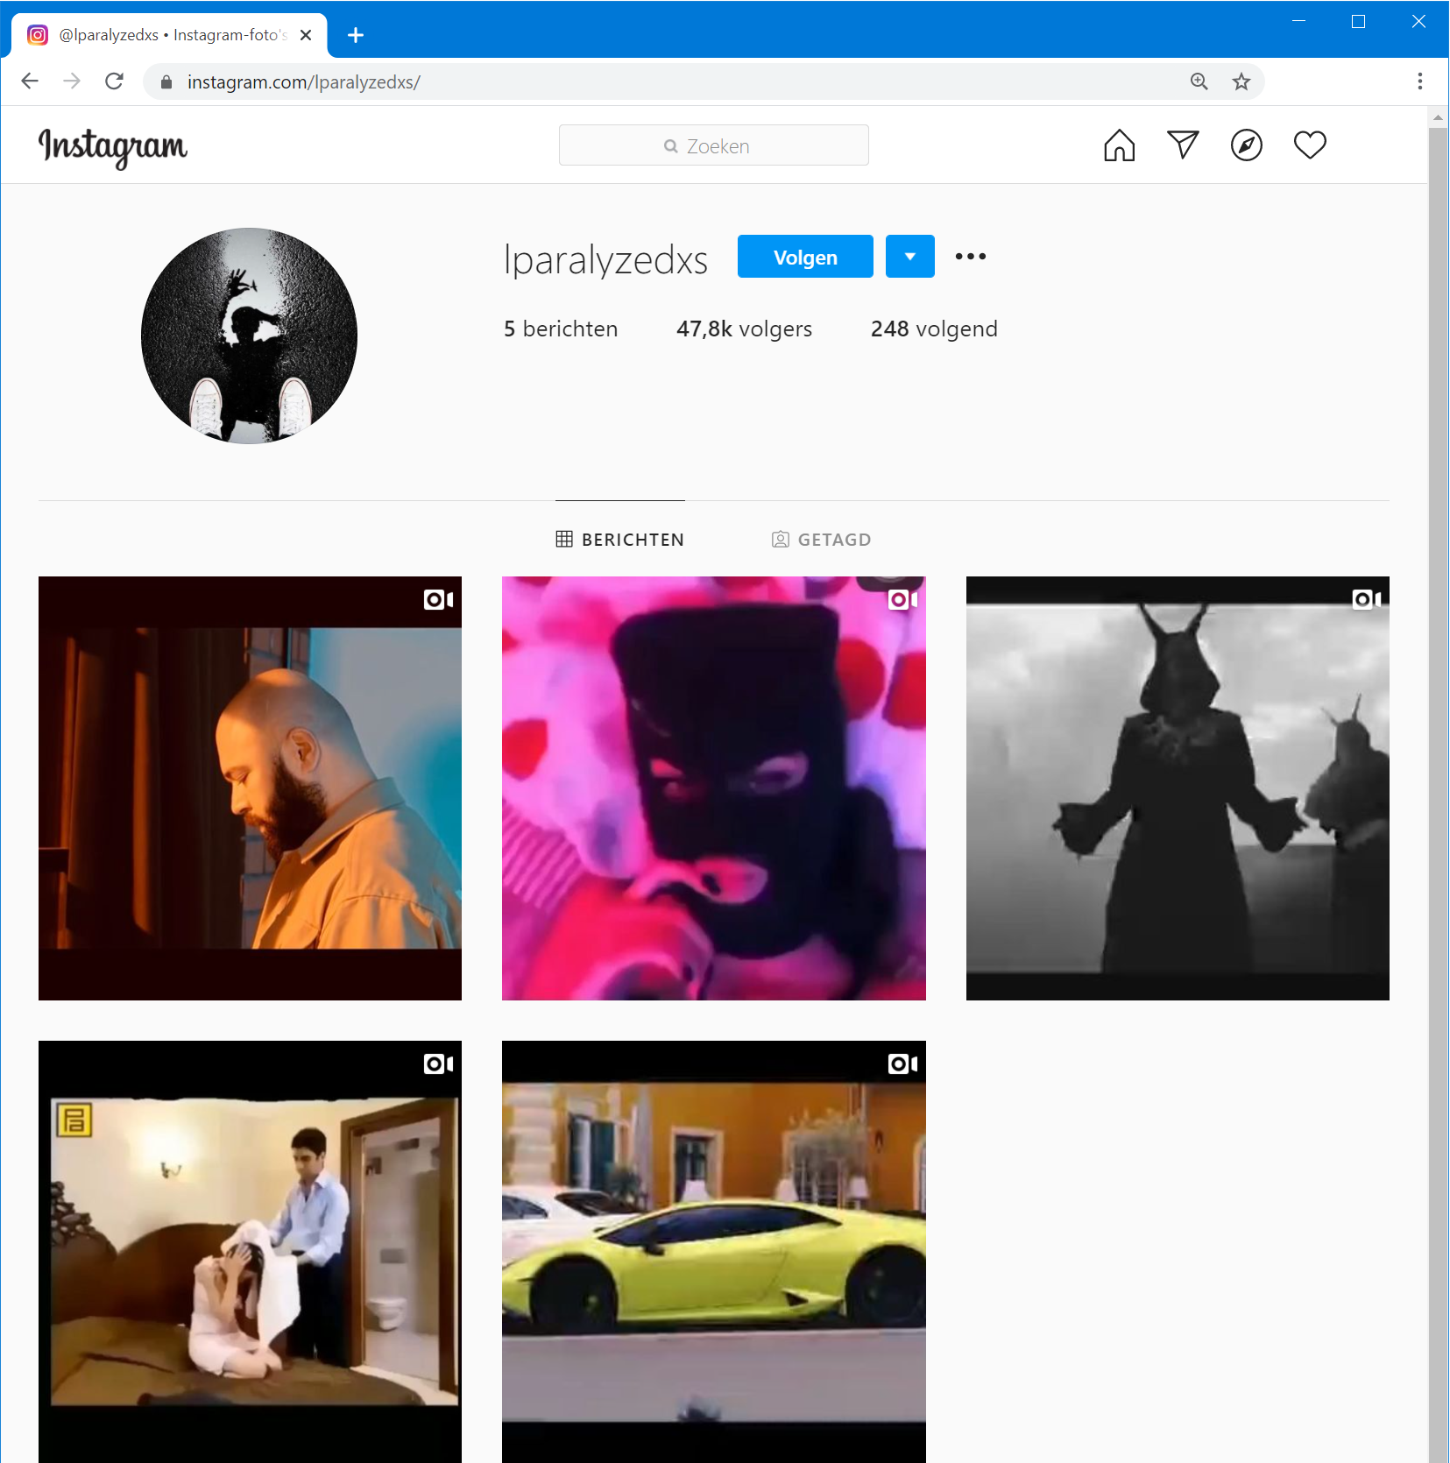Click the Instagram tab favicon

(x=38, y=35)
